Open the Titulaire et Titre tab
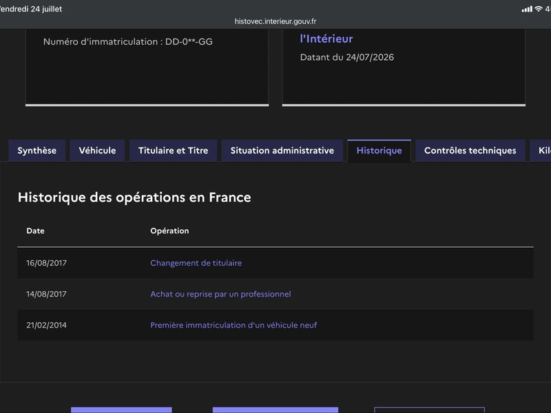Viewport: 551px width, 413px height. pyautogui.click(x=174, y=151)
